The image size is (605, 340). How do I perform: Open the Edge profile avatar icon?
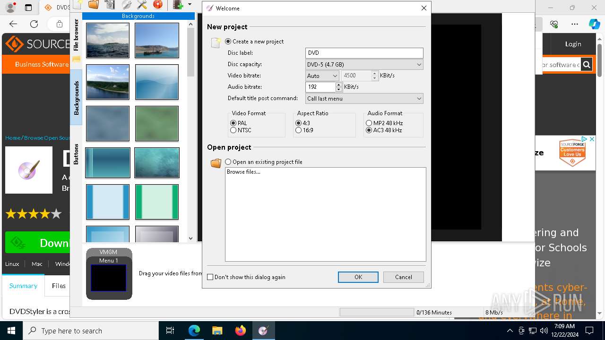[x=10, y=8]
